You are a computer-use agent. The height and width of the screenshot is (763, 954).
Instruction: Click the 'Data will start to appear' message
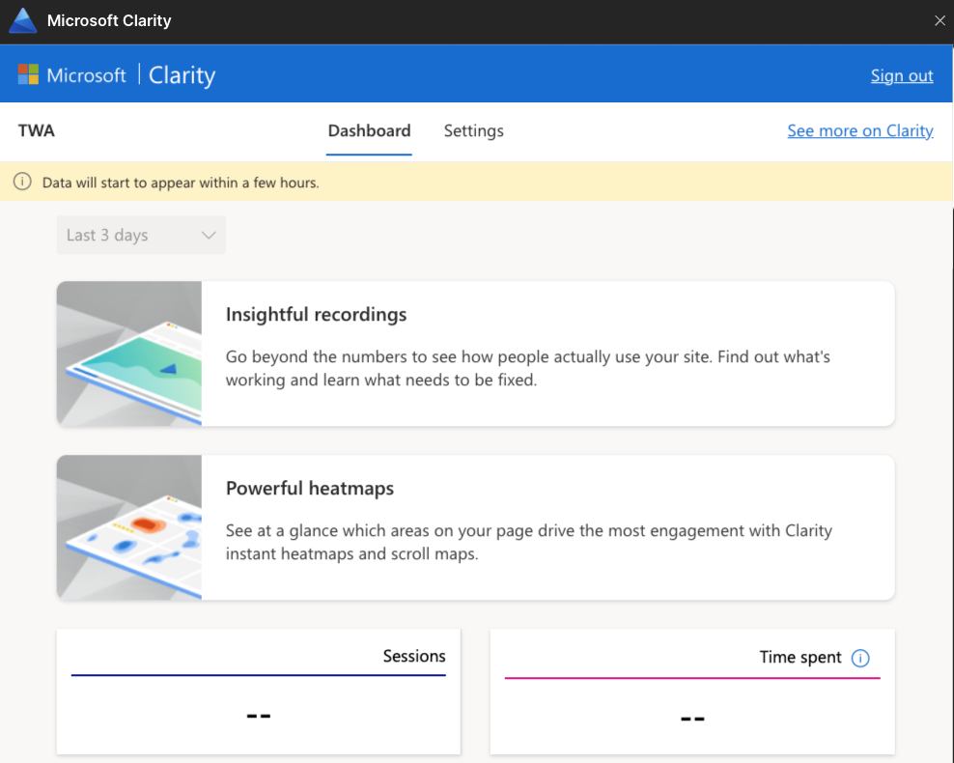pos(181,183)
